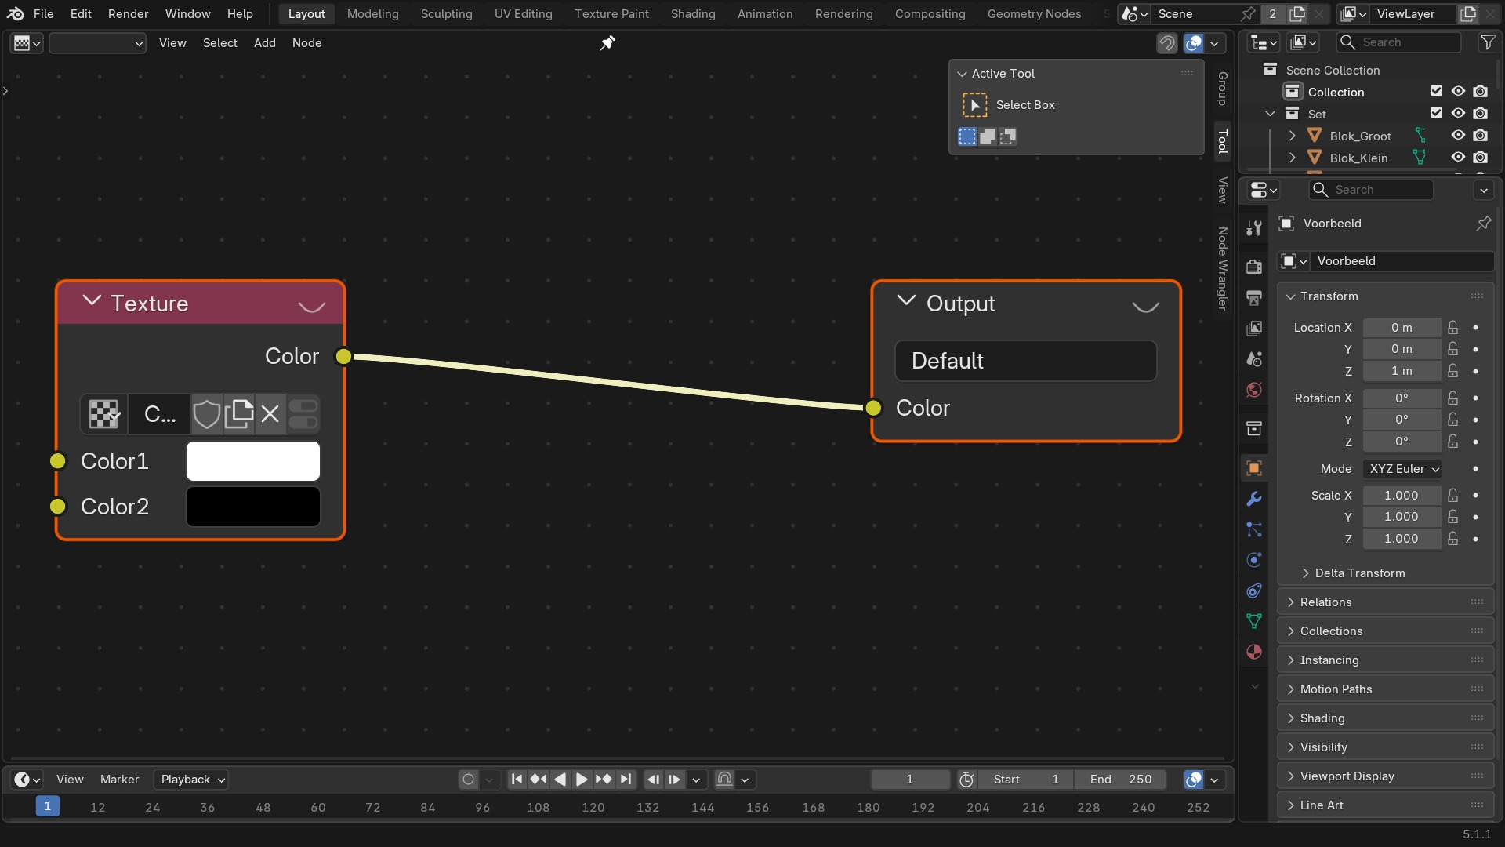Open the Scene properties tab
Screen dimensions: 1505x847
click(x=1254, y=359)
